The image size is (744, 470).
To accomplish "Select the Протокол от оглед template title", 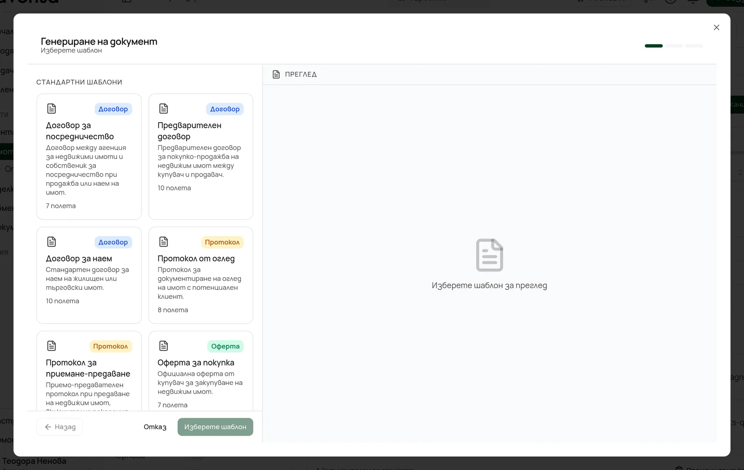I will (196, 259).
